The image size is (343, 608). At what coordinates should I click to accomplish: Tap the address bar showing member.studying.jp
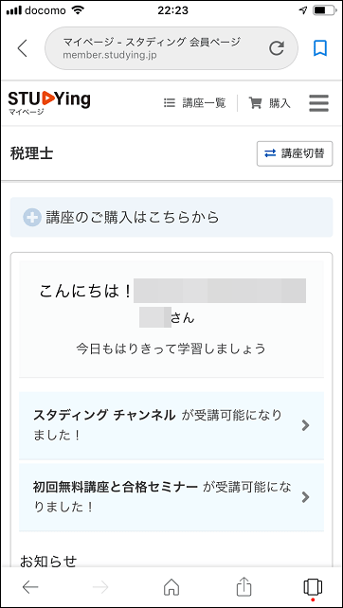[171, 48]
